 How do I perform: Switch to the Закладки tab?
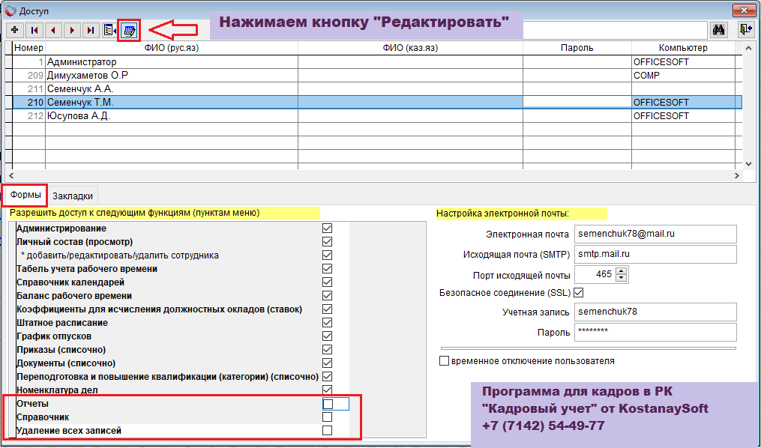coord(73,196)
